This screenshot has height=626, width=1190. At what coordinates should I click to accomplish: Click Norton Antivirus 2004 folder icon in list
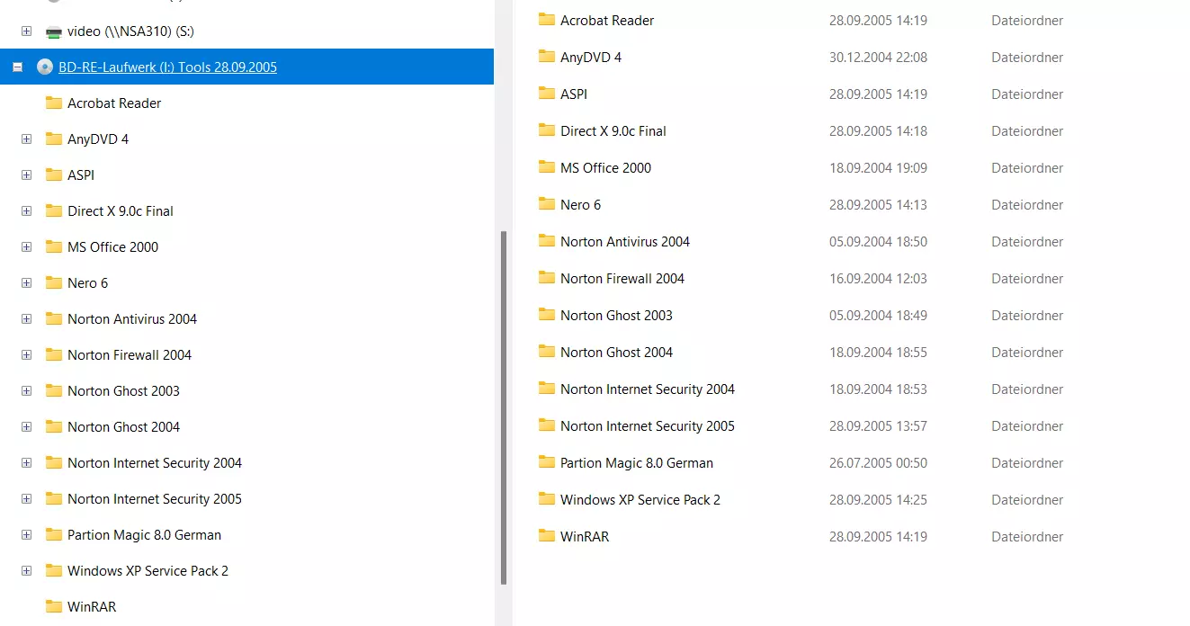point(547,240)
